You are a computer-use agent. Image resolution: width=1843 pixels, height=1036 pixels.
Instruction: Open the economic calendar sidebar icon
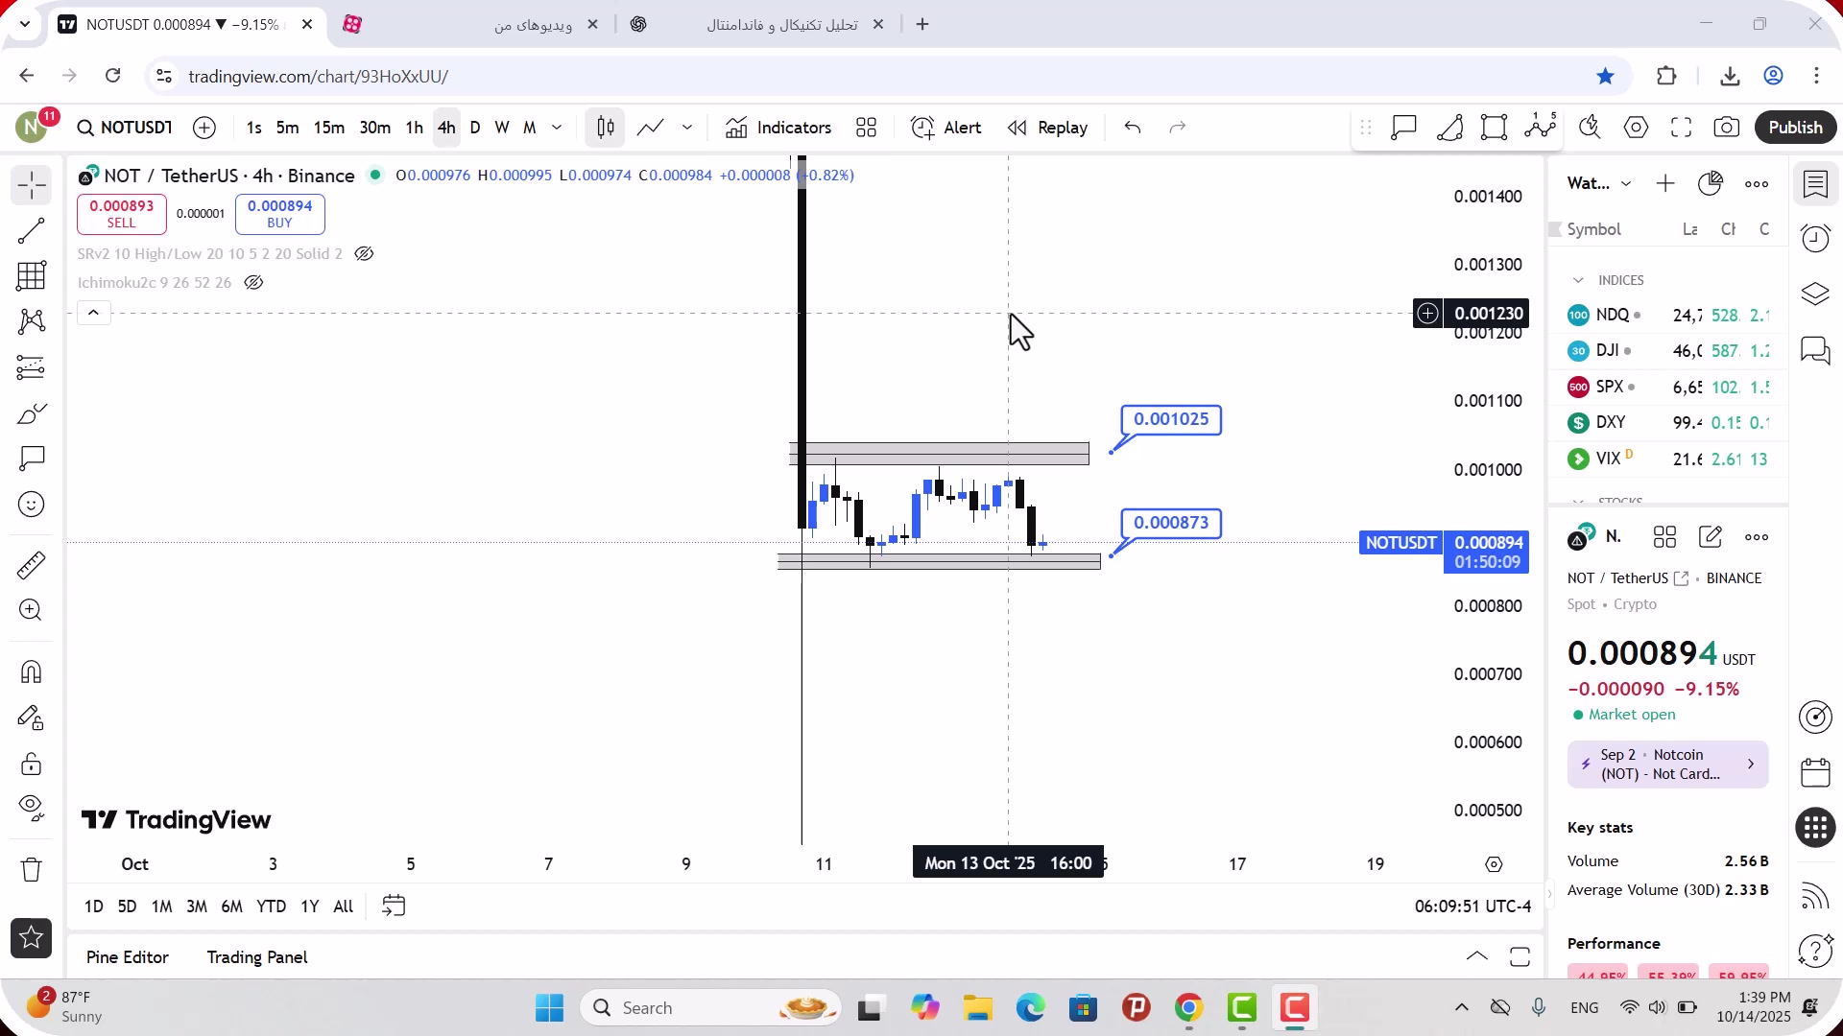[x=1815, y=772]
